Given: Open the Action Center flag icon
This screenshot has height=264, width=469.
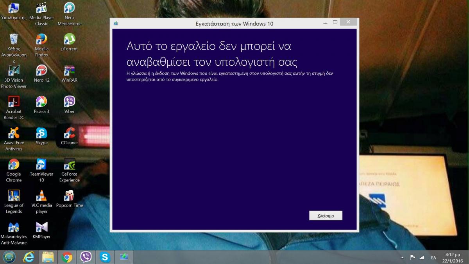Looking at the screenshot, I should point(412,257).
